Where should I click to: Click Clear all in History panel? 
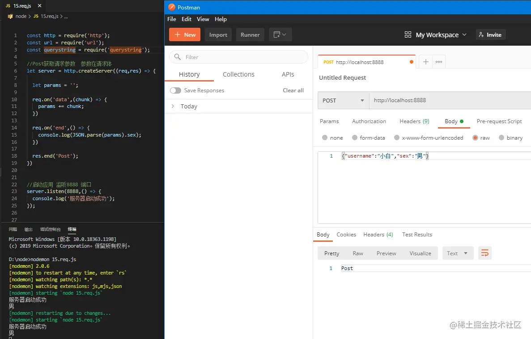[x=293, y=90]
